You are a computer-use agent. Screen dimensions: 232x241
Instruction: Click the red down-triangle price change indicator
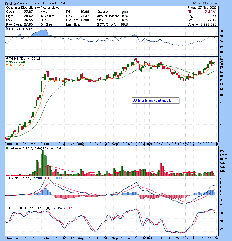point(190,12)
